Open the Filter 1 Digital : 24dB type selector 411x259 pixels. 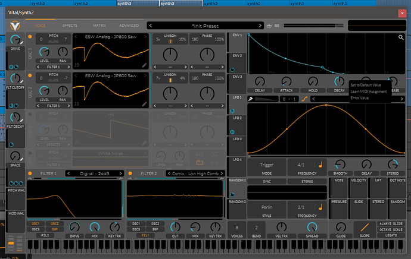coord(94,173)
